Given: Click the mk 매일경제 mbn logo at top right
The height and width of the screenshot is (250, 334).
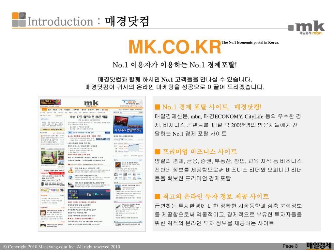Looking at the screenshot, I should pos(307,28).
